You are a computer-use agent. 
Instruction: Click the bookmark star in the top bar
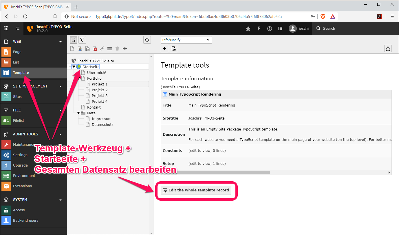[x=248, y=28]
